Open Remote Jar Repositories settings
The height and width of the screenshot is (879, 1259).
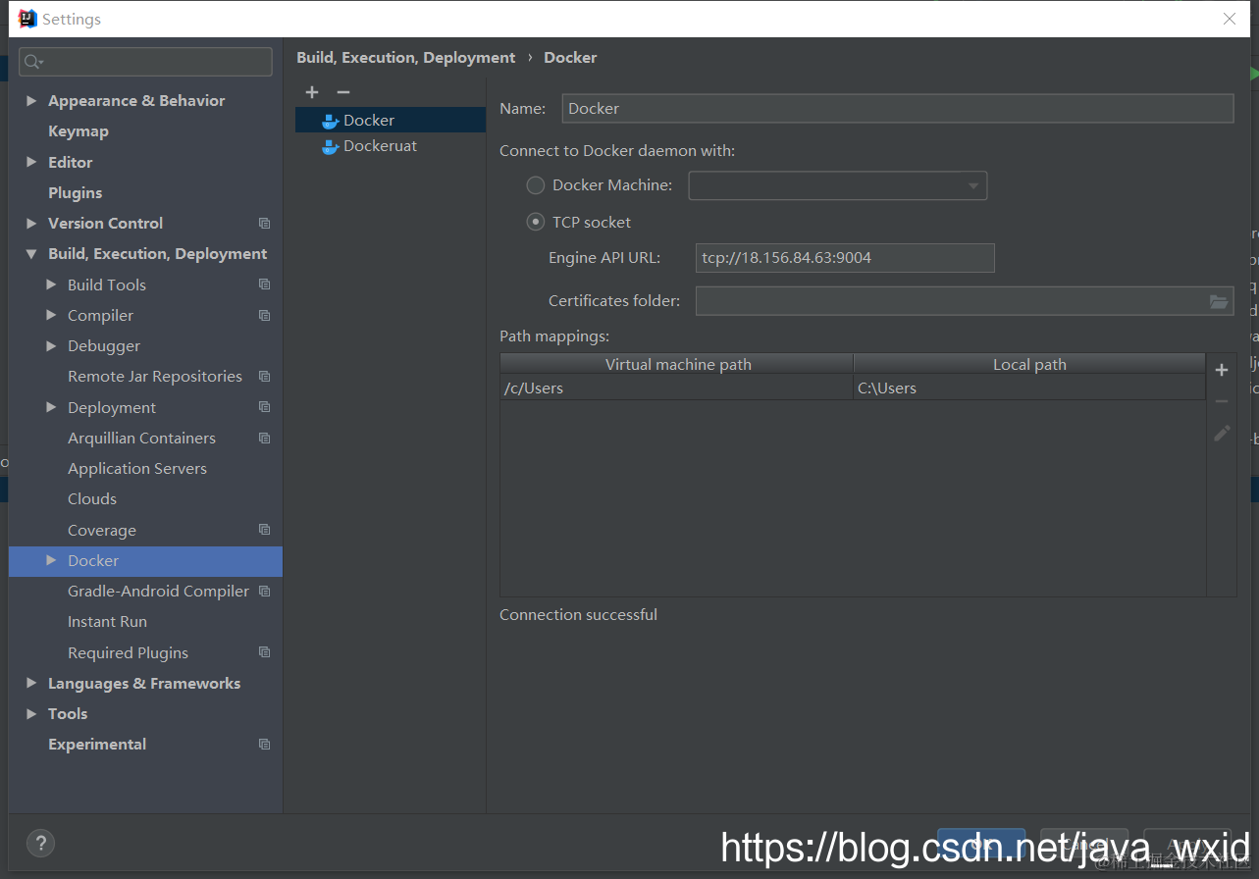click(155, 377)
